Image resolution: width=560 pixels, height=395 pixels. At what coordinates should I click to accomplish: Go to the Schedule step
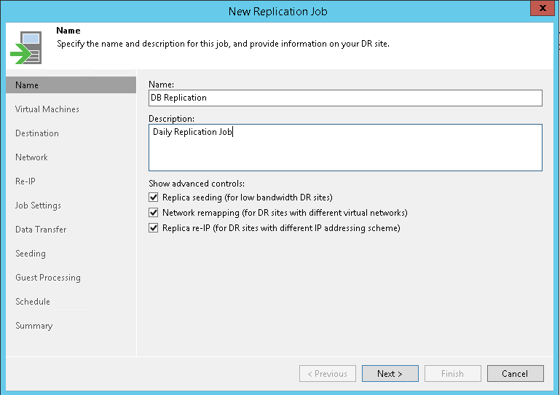(x=33, y=302)
